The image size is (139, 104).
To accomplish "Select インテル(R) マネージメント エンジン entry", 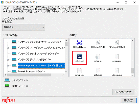I will [x=41, y=48].
